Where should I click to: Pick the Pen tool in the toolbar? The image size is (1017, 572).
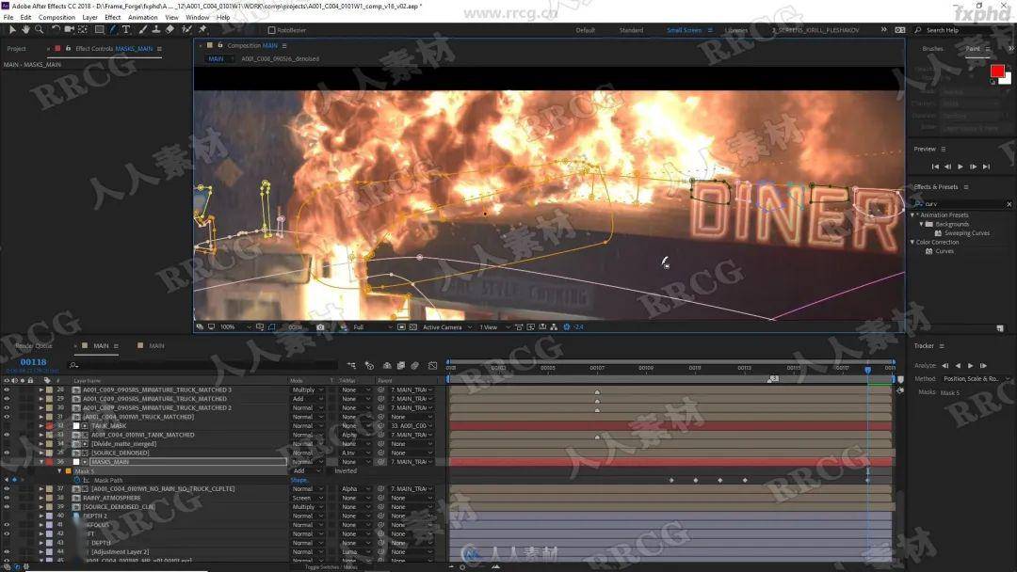tap(113, 29)
